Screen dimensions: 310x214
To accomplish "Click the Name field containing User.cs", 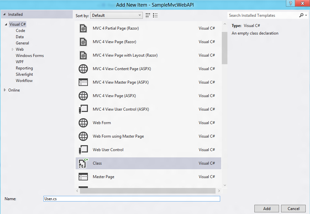I will 132,199.
